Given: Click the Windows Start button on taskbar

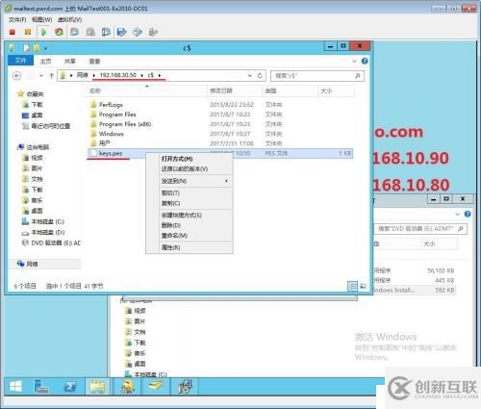Looking at the screenshot, I should [15, 386].
